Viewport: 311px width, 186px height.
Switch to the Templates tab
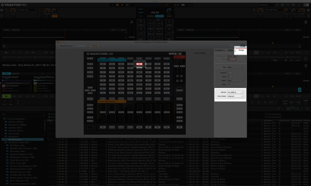[x=219, y=50]
